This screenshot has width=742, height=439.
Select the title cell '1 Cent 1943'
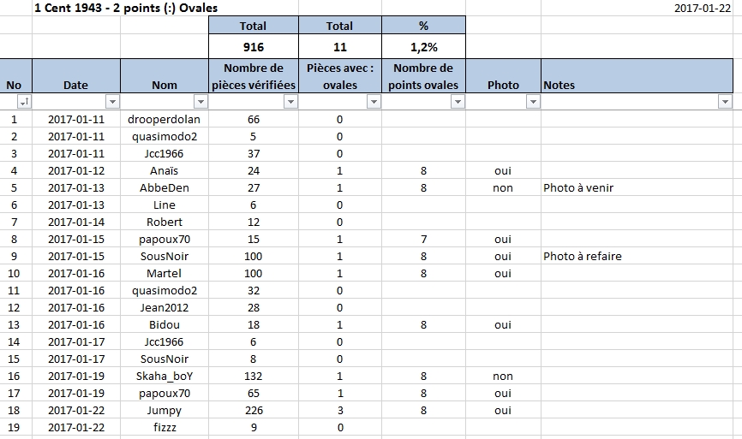[x=126, y=8]
